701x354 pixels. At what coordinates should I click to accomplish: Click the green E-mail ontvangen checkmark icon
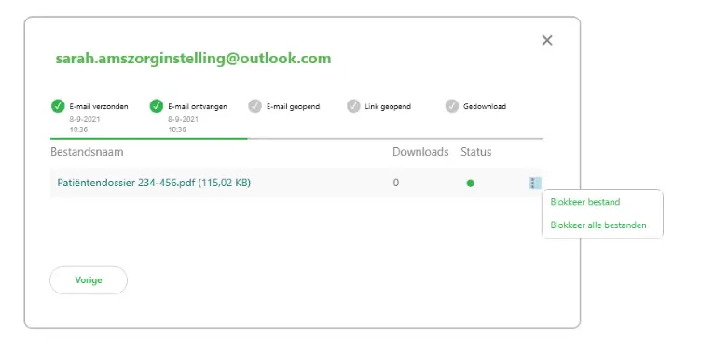click(156, 106)
